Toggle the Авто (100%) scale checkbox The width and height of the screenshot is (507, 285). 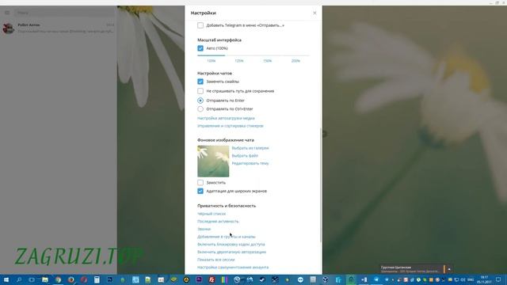pyautogui.click(x=200, y=48)
